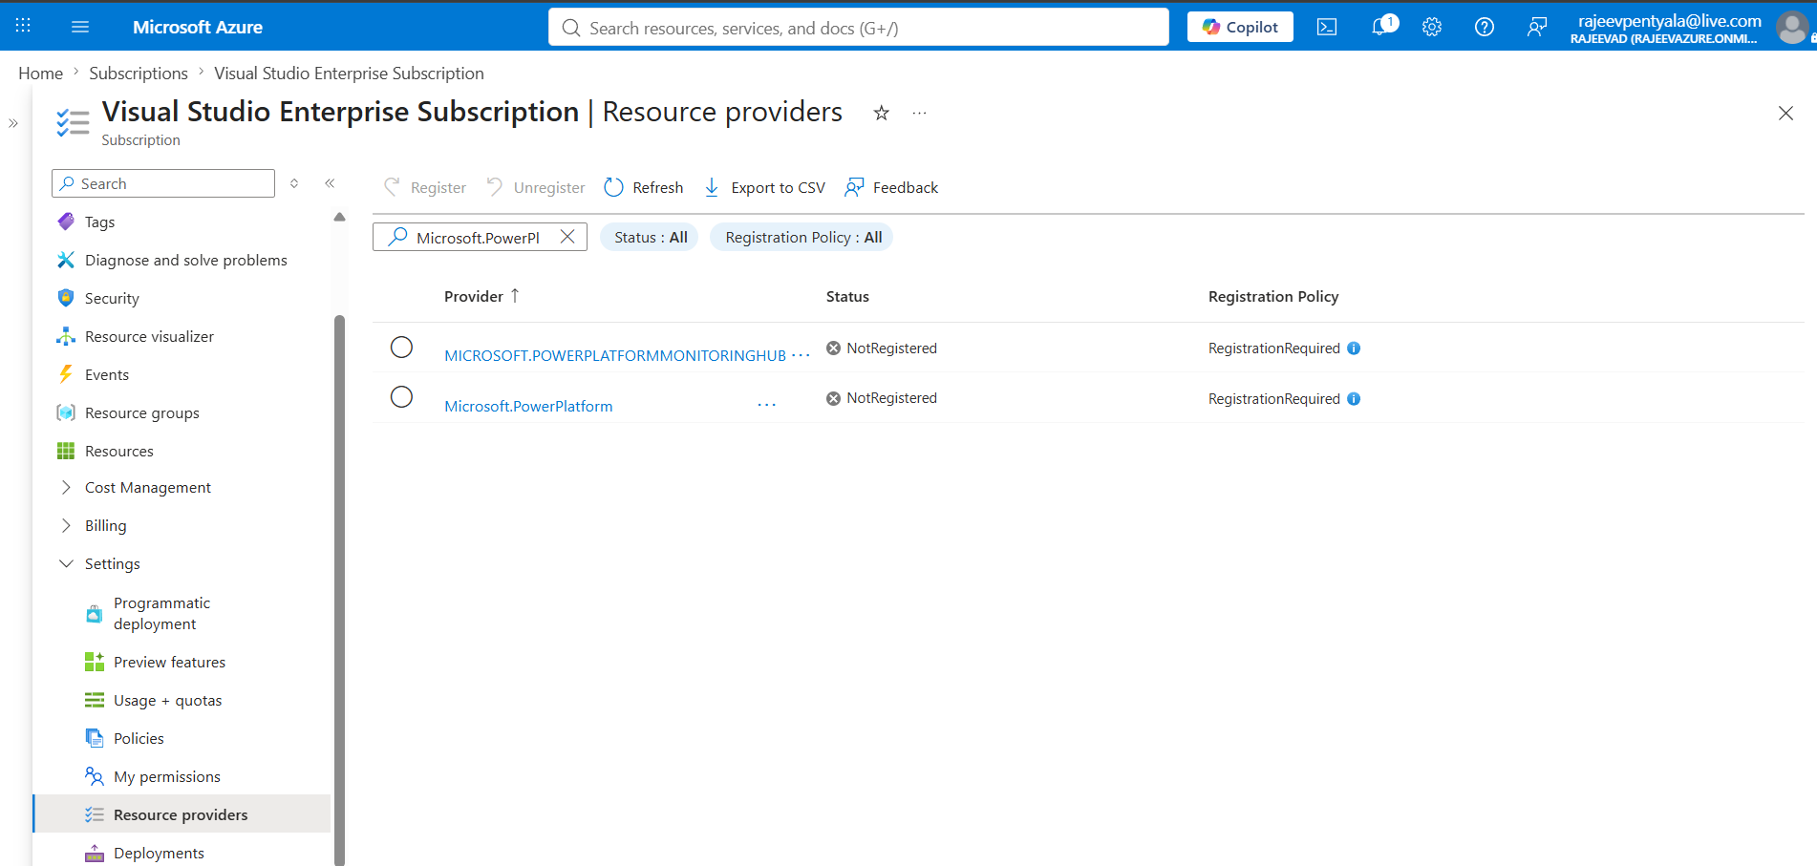The image size is (1817, 866).
Task: Click the Resource visualizer icon
Action: point(66,336)
